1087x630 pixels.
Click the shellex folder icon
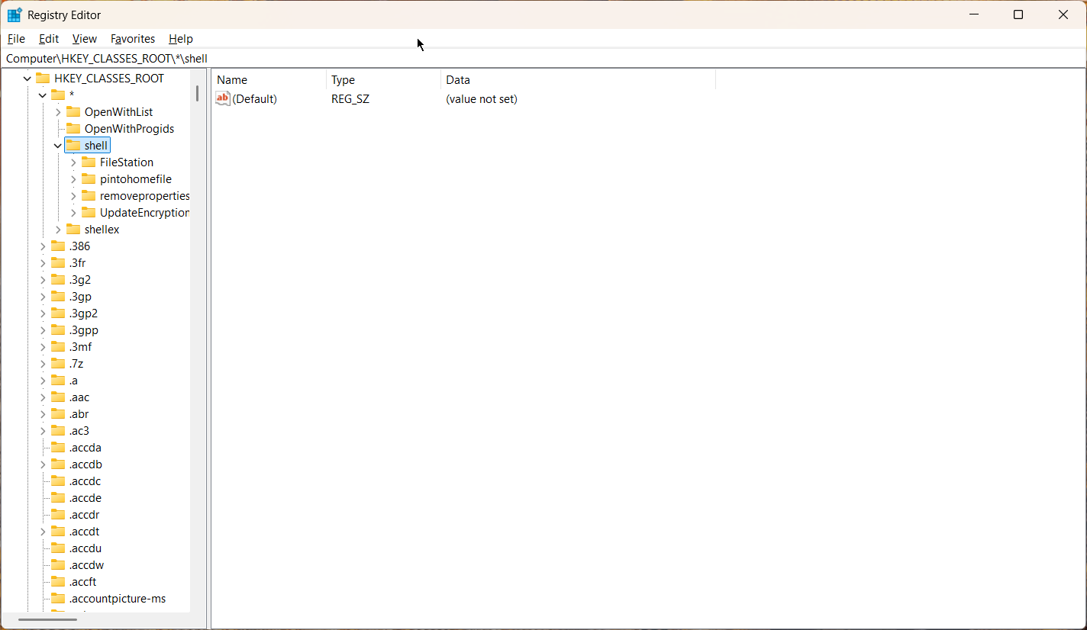[x=73, y=229]
